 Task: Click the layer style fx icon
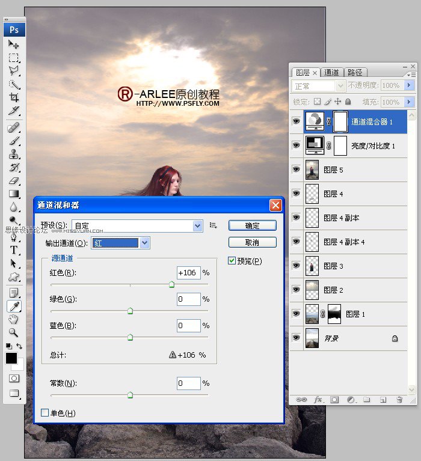tap(318, 400)
